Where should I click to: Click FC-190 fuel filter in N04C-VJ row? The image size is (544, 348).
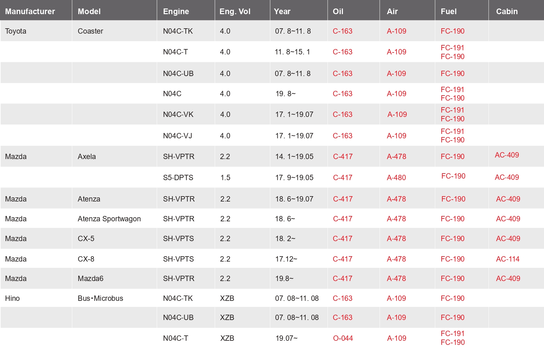click(x=452, y=140)
